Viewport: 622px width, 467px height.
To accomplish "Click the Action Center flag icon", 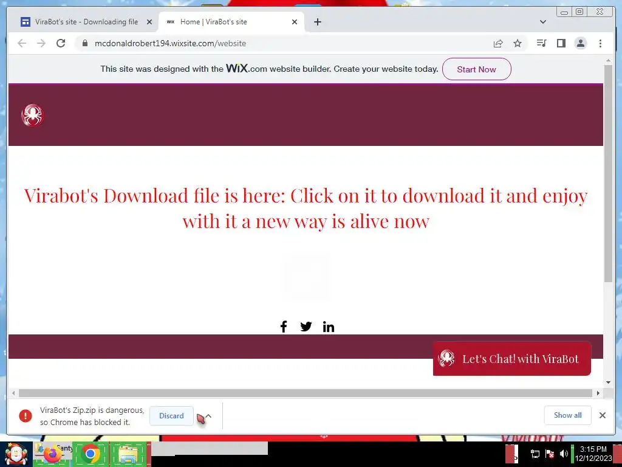I will [x=549, y=454].
